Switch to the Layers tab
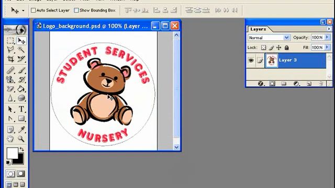The image size is (335, 188). (258, 29)
